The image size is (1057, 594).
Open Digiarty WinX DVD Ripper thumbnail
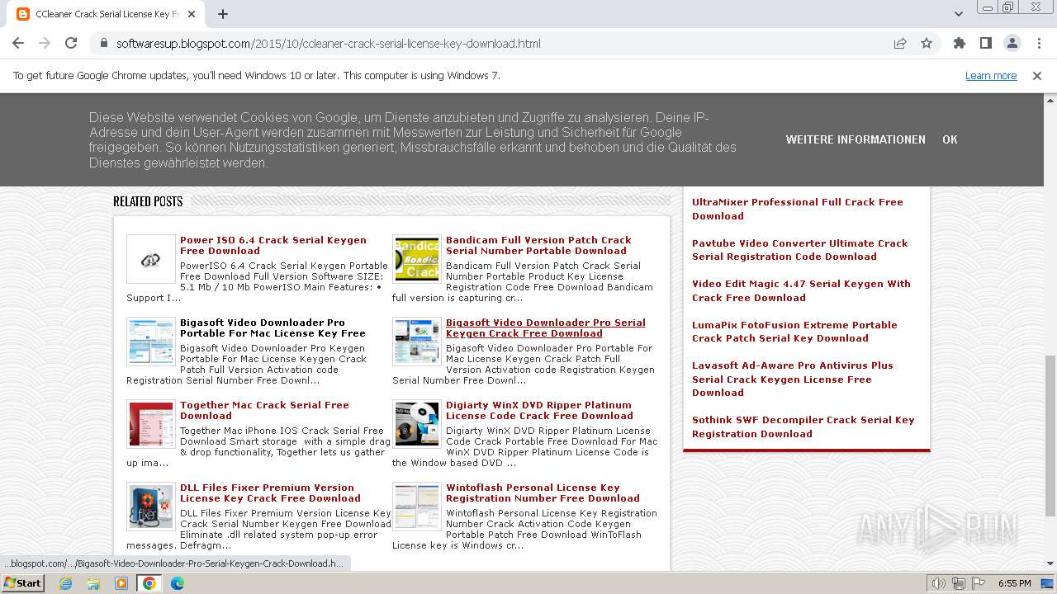[x=416, y=424]
